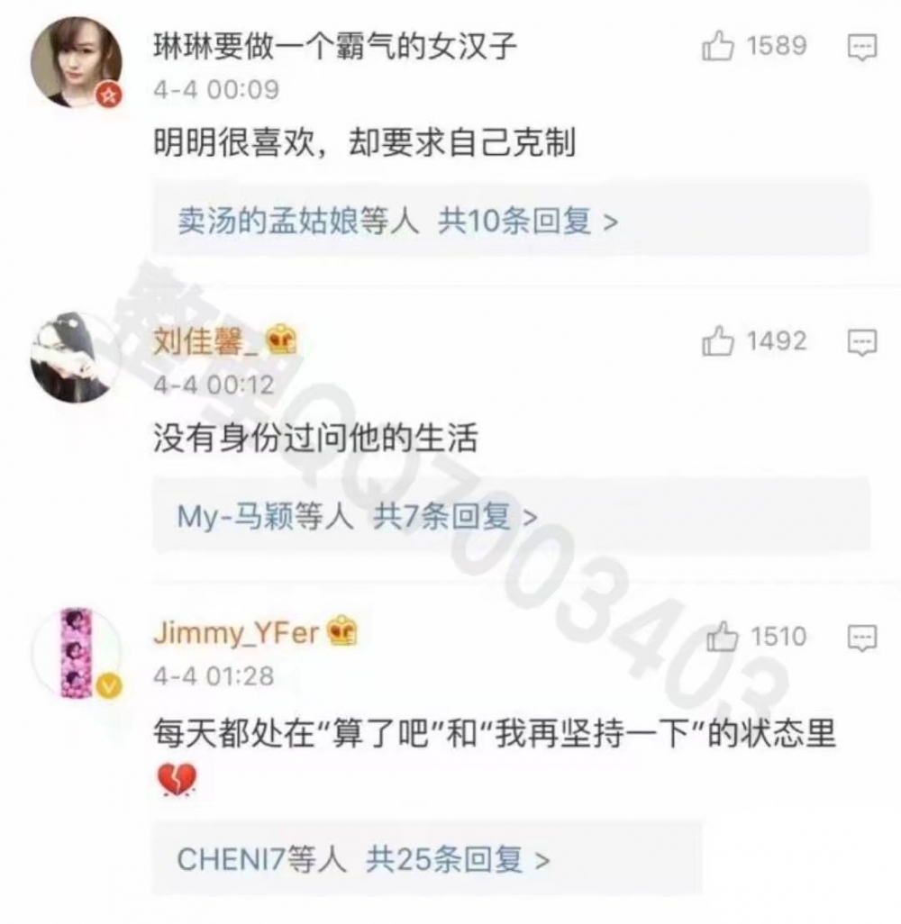The height and width of the screenshot is (924, 901).
Task: Open reply bubble on 刘佳馨_'s comment
Action: [862, 342]
